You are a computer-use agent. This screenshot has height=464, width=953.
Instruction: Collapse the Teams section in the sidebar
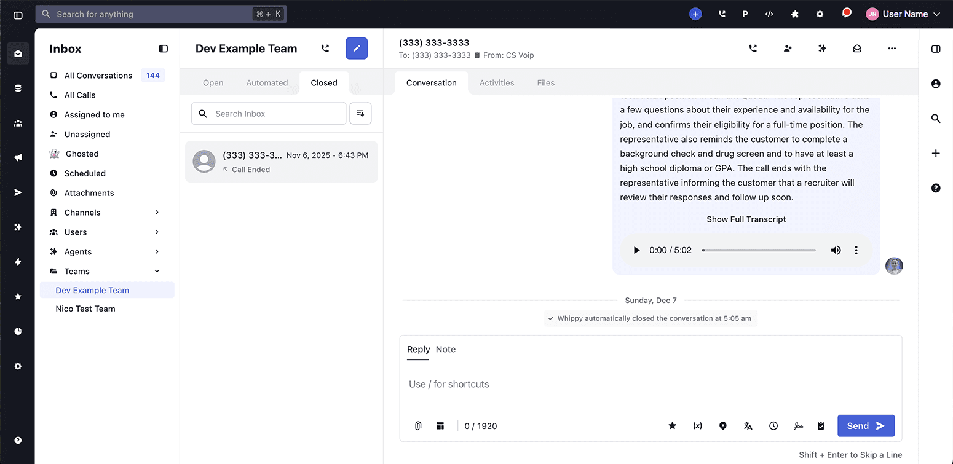pyautogui.click(x=157, y=271)
